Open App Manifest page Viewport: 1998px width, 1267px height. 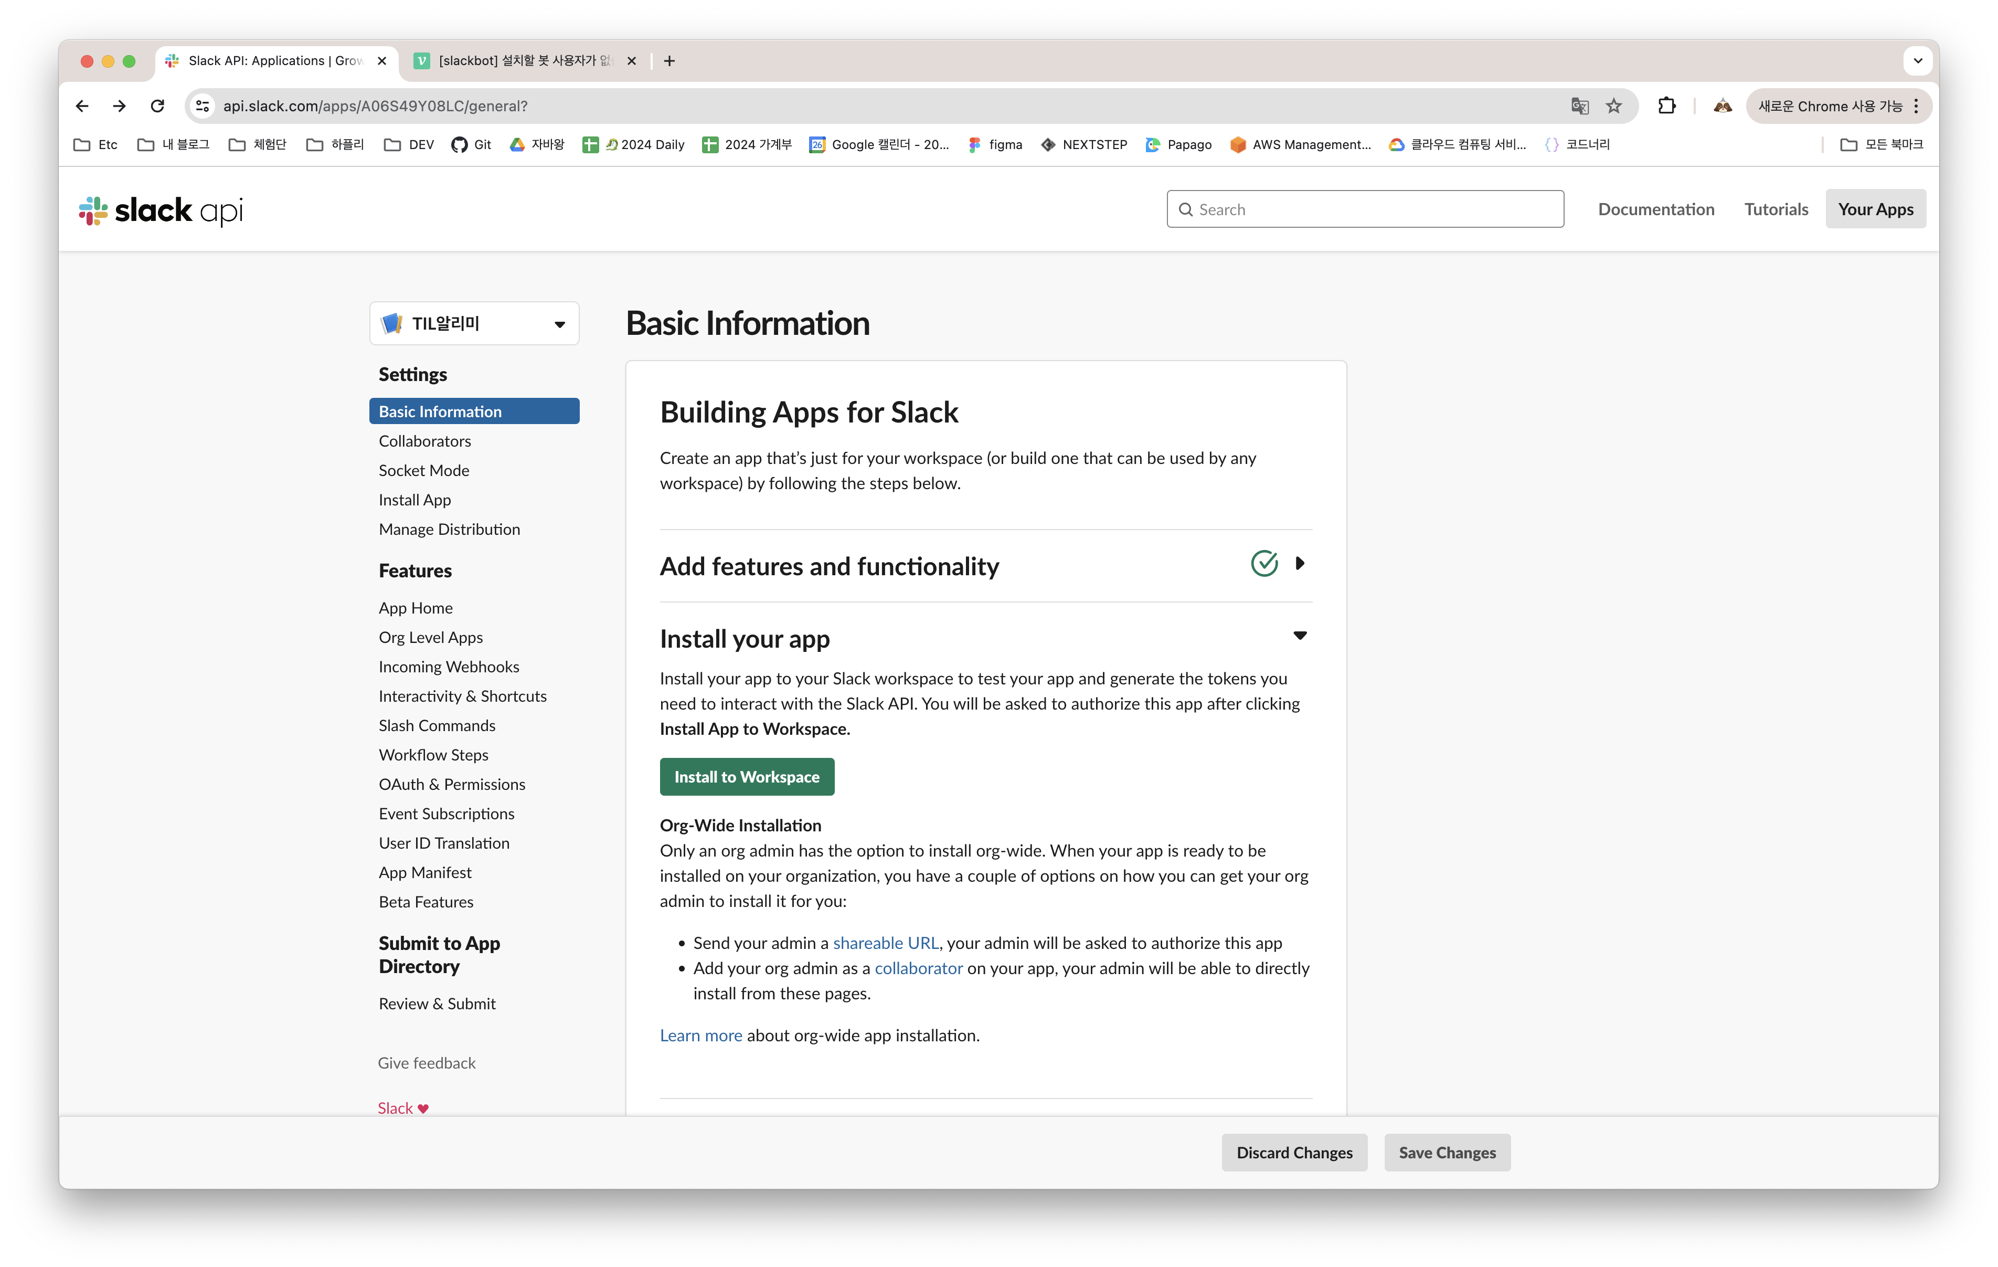click(424, 872)
